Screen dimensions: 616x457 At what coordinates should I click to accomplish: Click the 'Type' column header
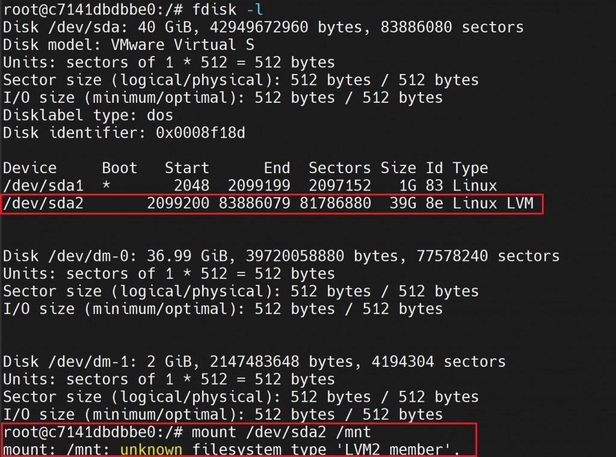pyautogui.click(x=470, y=168)
